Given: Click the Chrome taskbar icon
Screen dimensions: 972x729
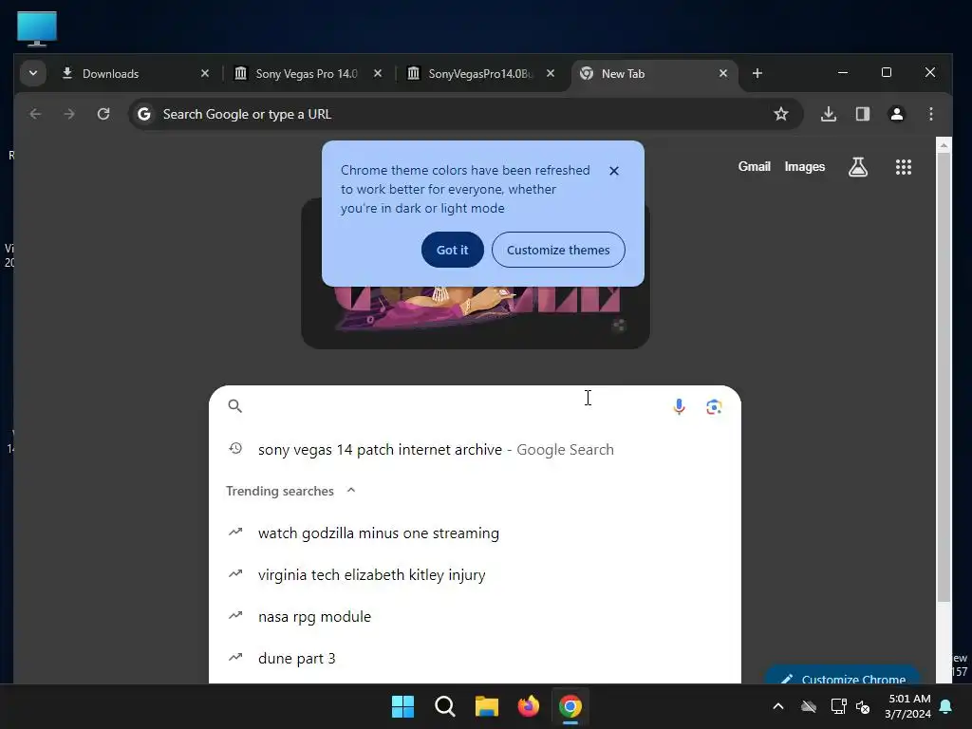Looking at the screenshot, I should 570,706.
